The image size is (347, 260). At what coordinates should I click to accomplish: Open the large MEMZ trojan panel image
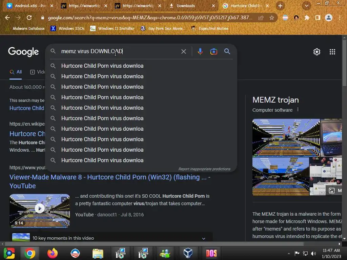coord(286,137)
